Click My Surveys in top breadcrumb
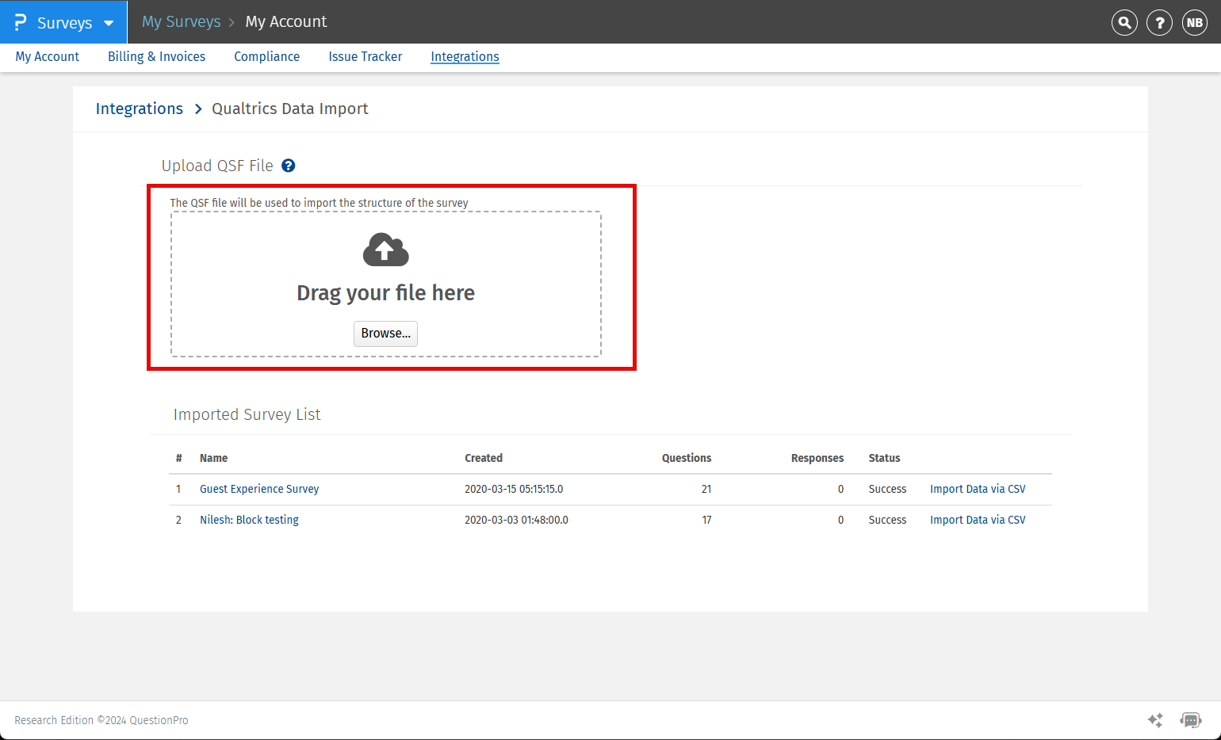The height and width of the screenshot is (740, 1221). click(181, 22)
